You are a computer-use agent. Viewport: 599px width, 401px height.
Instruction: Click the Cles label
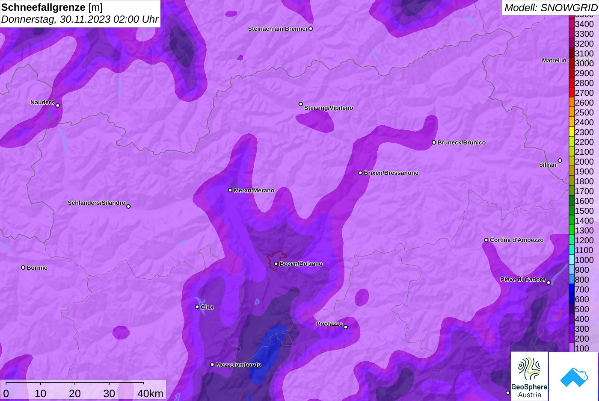207,307
